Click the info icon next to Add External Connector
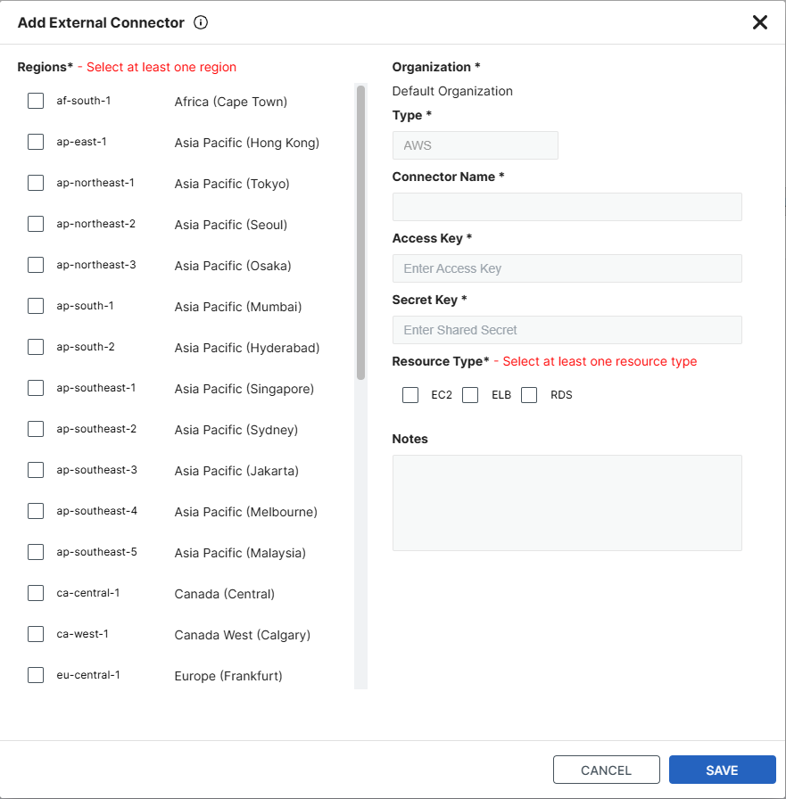Image resolution: width=786 pixels, height=799 pixels. [x=200, y=22]
